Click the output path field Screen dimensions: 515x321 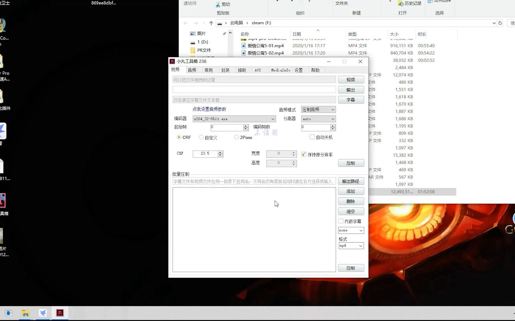(254, 90)
